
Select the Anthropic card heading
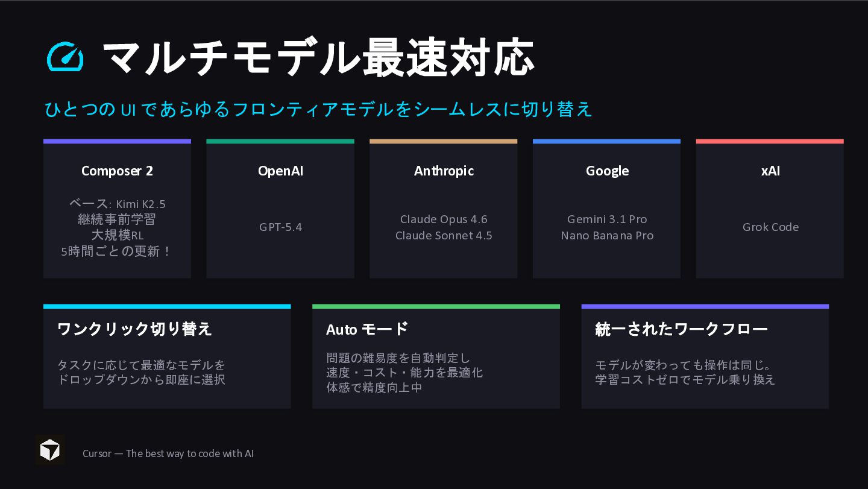pos(444,171)
